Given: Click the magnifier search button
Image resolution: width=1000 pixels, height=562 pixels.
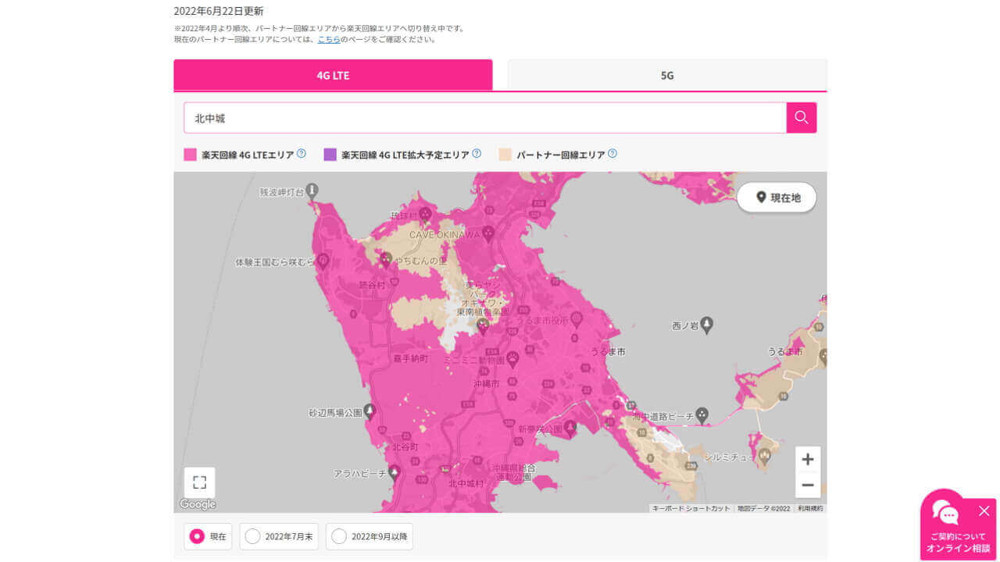Looking at the screenshot, I should pyautogui.click(x=801, y=118).
